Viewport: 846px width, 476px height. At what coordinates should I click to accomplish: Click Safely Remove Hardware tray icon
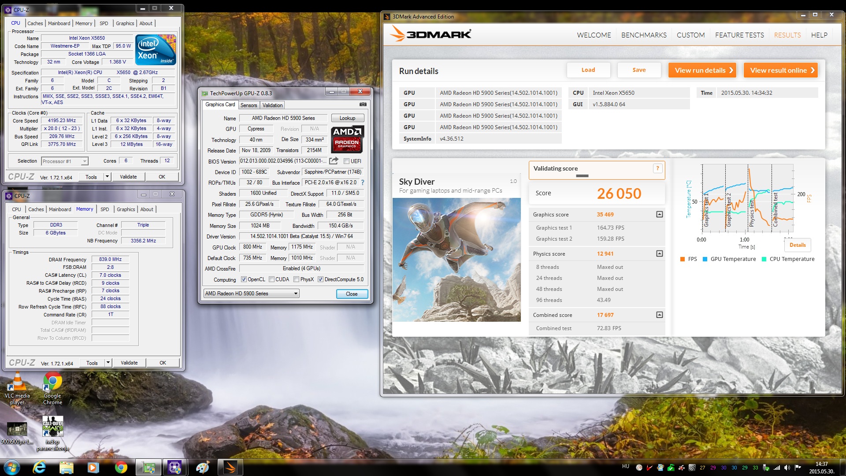point(766,468)
